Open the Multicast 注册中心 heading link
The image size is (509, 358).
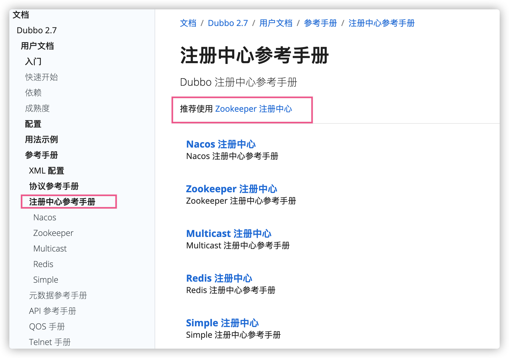(229, 234)
